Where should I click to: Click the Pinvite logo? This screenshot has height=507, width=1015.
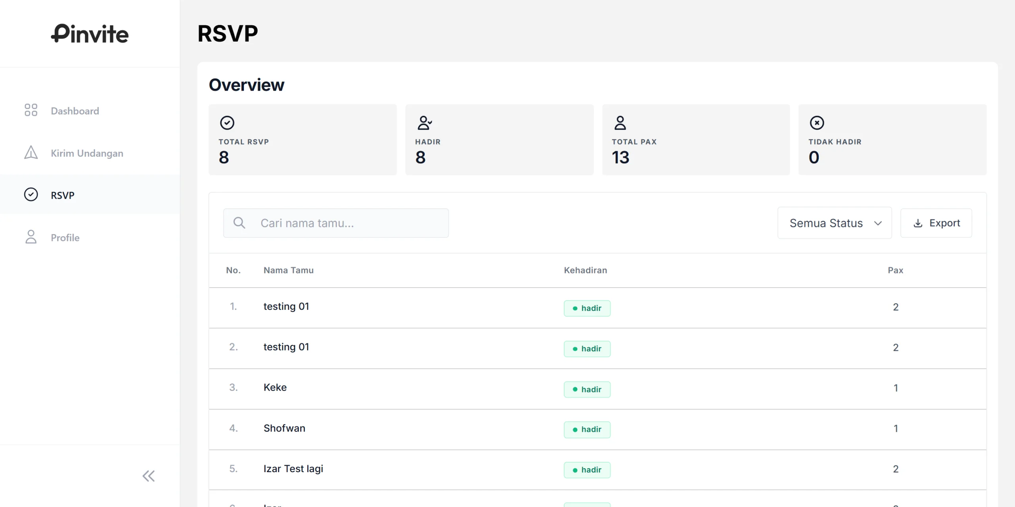pyautogui.click(x=90, y=34)
